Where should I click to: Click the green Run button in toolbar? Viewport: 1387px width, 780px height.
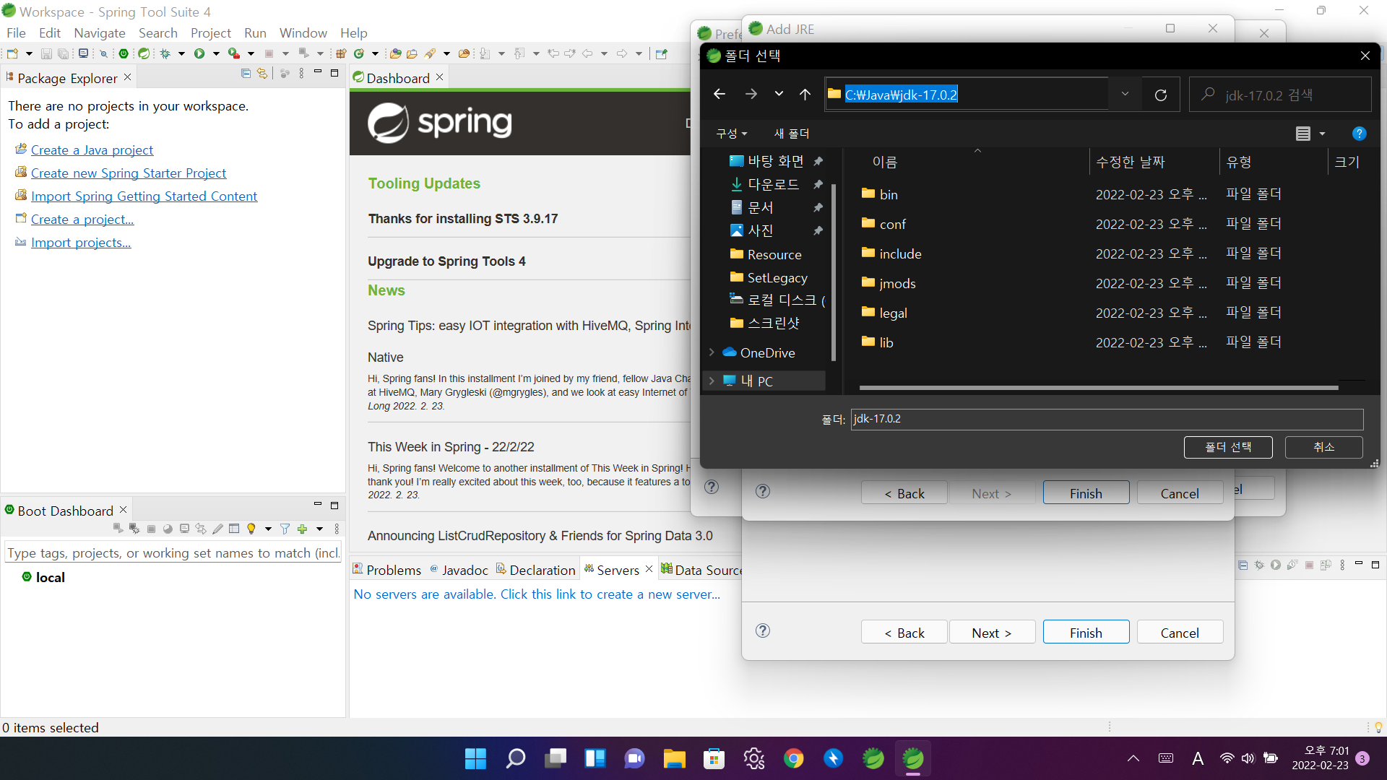point(199,53)
